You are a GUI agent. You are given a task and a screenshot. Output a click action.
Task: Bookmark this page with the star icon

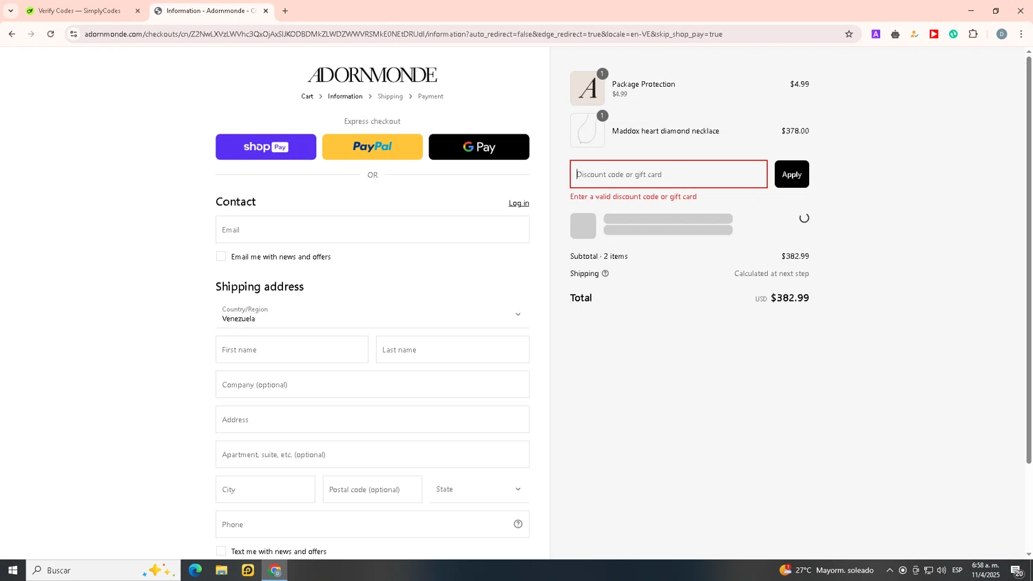tap(848, 34)
